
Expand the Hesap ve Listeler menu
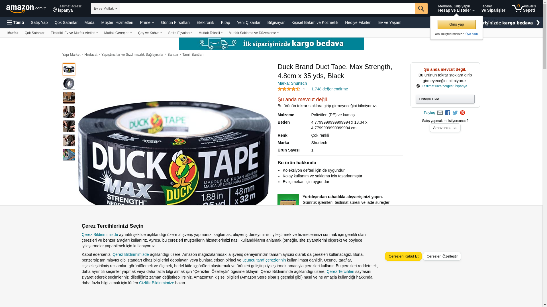(x=456, y=8)
